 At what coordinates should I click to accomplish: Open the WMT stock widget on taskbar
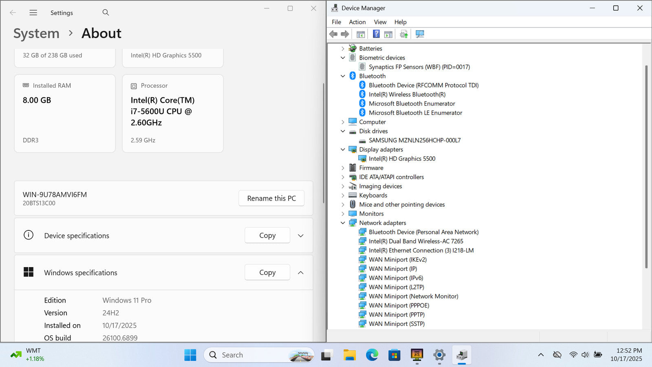pyautogui.click(x=28, y=355)
